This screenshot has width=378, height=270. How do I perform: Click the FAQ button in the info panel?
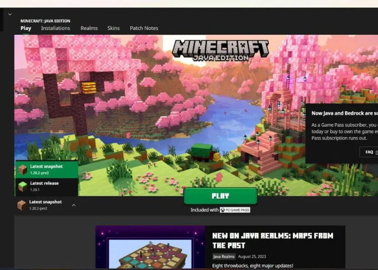click(x=370, y=152)
